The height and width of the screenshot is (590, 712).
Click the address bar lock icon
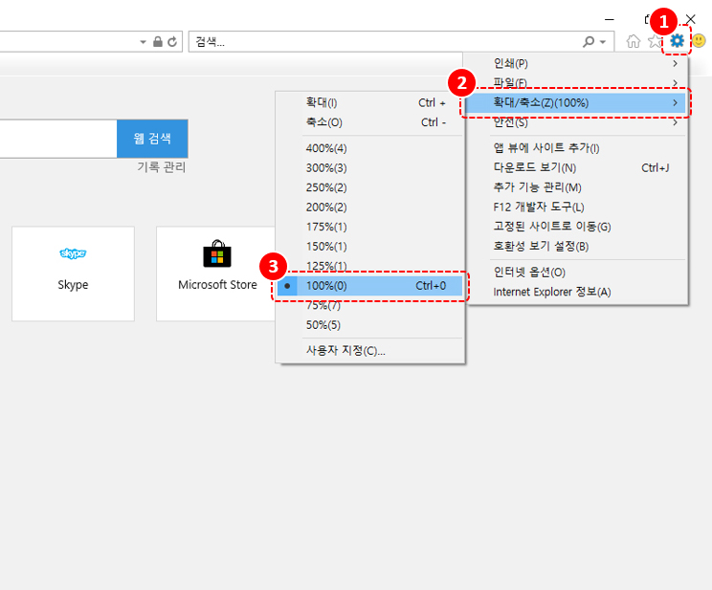[x=158, y=42]
